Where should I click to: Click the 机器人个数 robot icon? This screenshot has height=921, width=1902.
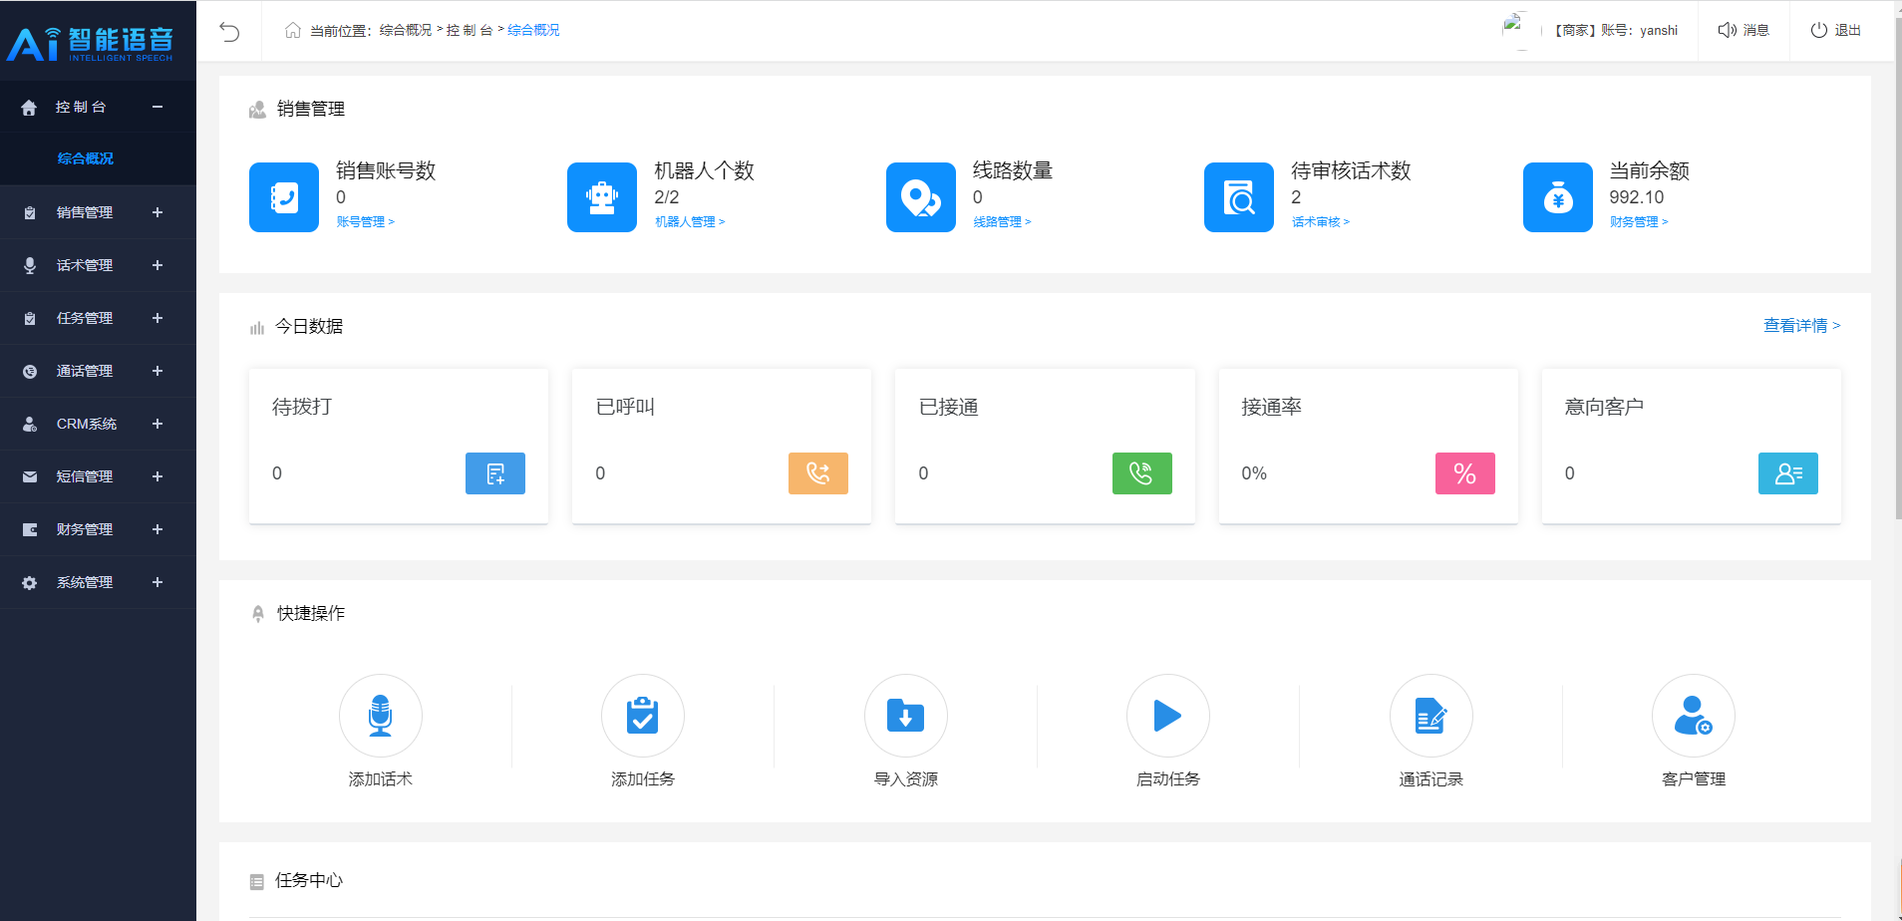pyautogui.click(x=602, y=197)
